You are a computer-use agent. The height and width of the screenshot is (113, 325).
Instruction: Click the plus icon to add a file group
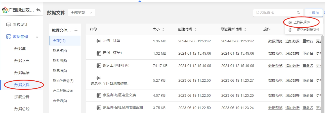tap(76, 30)
